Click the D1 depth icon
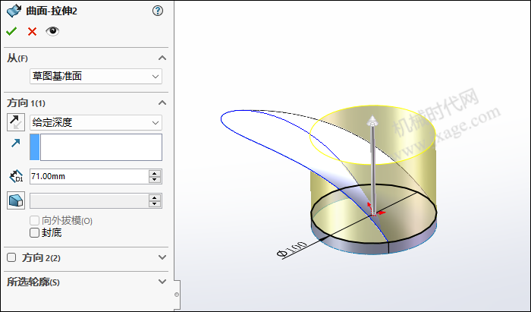The image size is (531, 312). coord(16,176)
